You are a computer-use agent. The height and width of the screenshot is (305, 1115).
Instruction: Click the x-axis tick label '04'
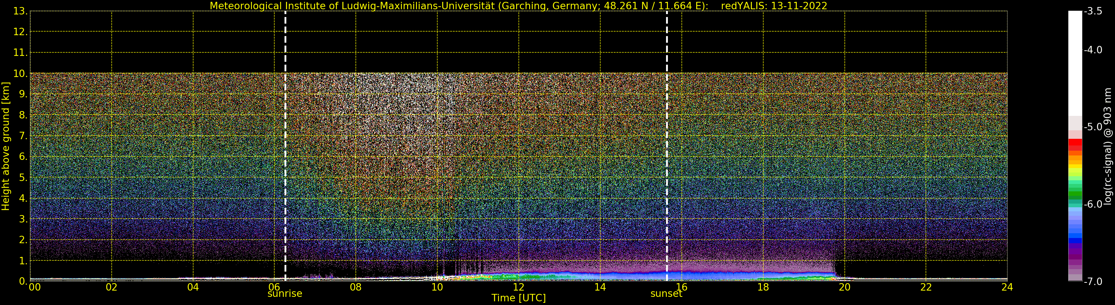point(193,287)
